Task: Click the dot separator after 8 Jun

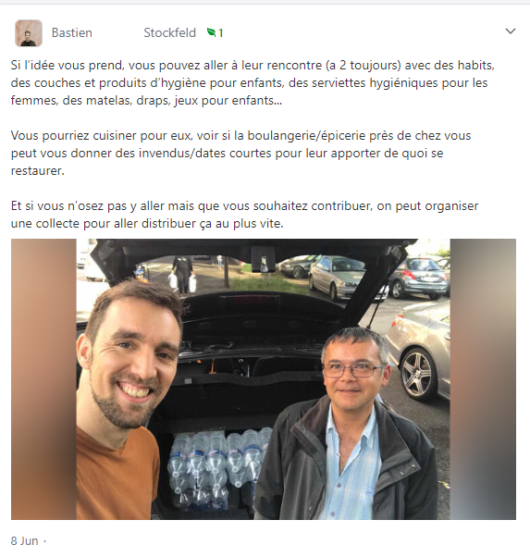Action: 44,541
